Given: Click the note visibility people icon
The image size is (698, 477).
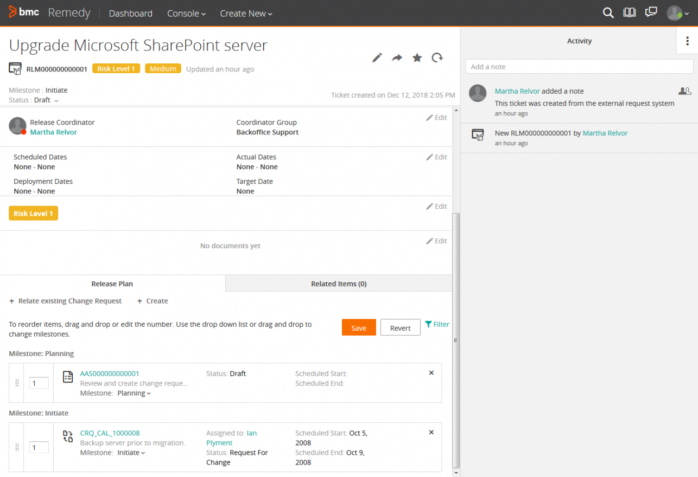Looking at the screenshot, I should (685, 91).
